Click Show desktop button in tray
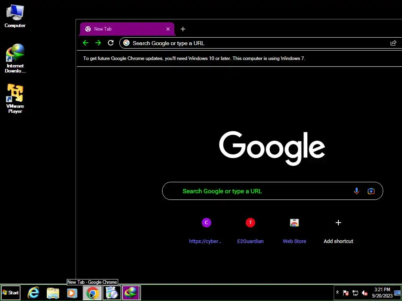This screenshot has width=402, height=301. (x=397, y=292)
